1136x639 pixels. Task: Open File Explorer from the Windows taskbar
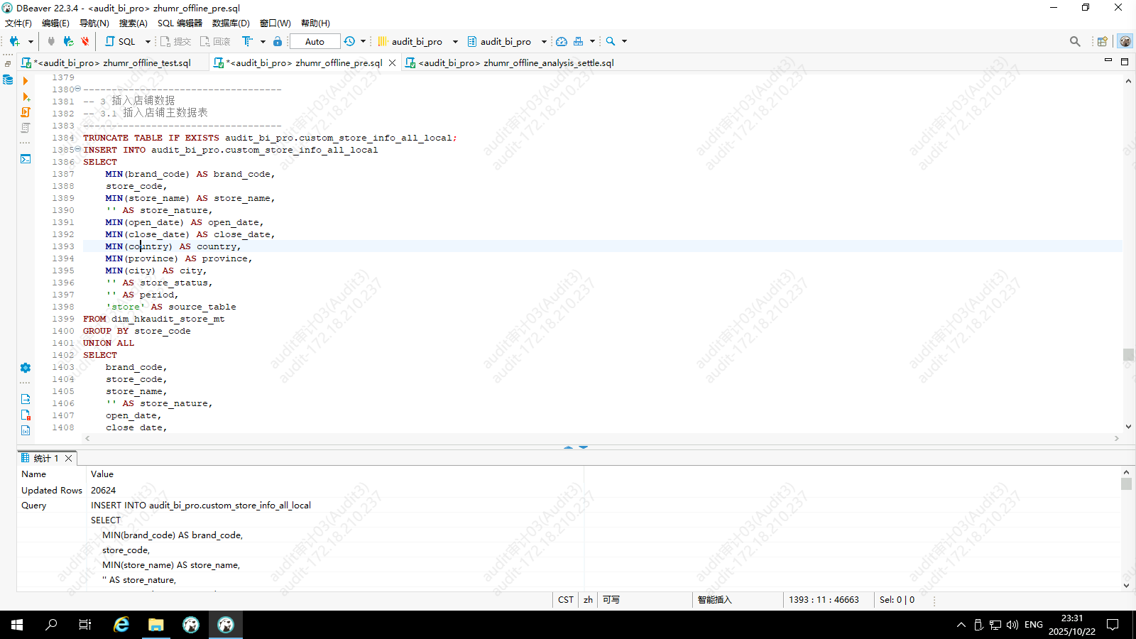coord(156,625)
